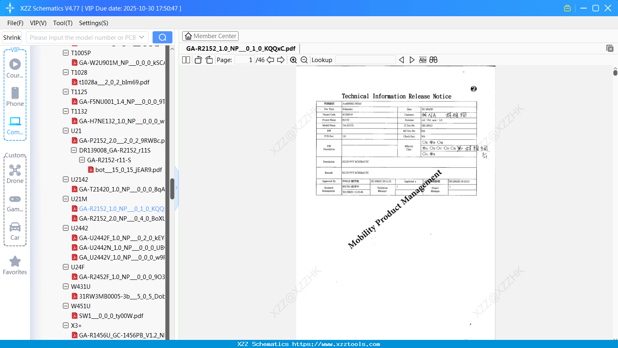Collapse the T1132 tree node
This screenshot has height=348, width=618.
(66, 111)
